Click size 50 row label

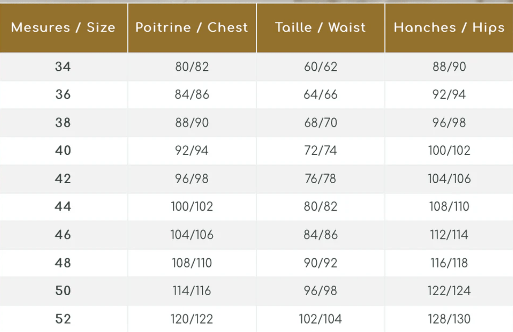click(63, 291)
